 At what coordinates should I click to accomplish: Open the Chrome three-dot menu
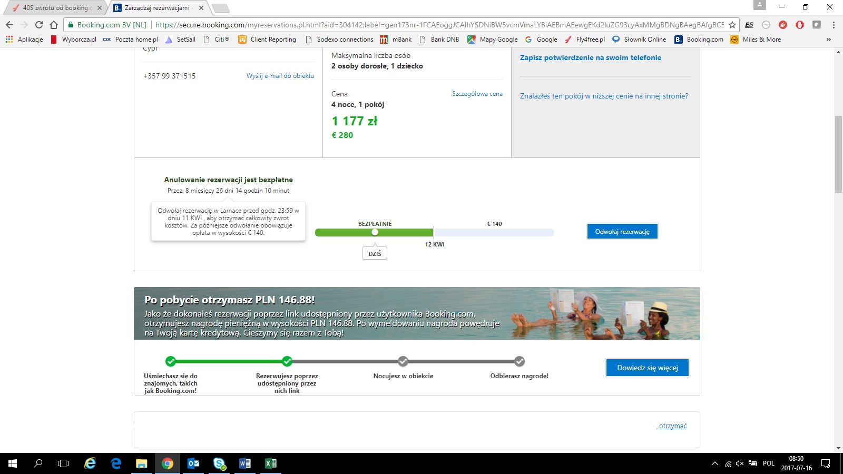tap(834, 25)
